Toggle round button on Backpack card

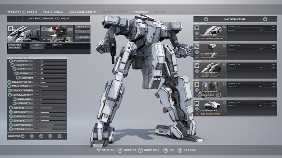[x=197, y=109]
